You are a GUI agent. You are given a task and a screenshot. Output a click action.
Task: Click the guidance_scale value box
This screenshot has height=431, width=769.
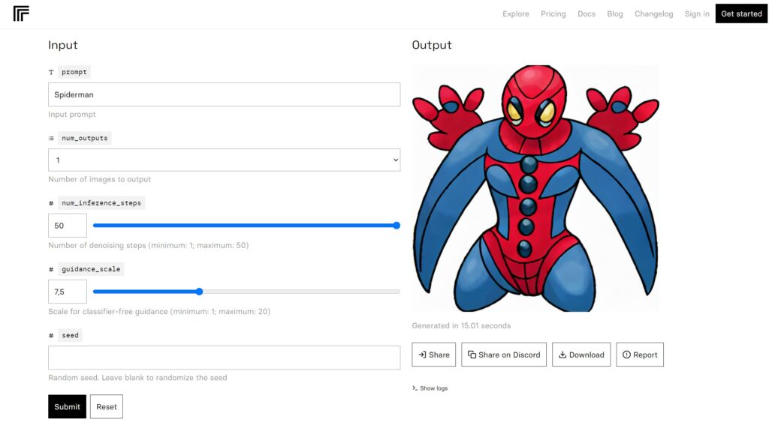tap(67, 292)
